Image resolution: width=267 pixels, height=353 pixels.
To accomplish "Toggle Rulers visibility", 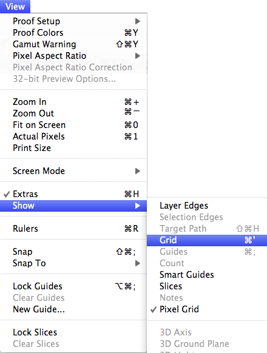I will pyautogui.click(x=73, y=229).
